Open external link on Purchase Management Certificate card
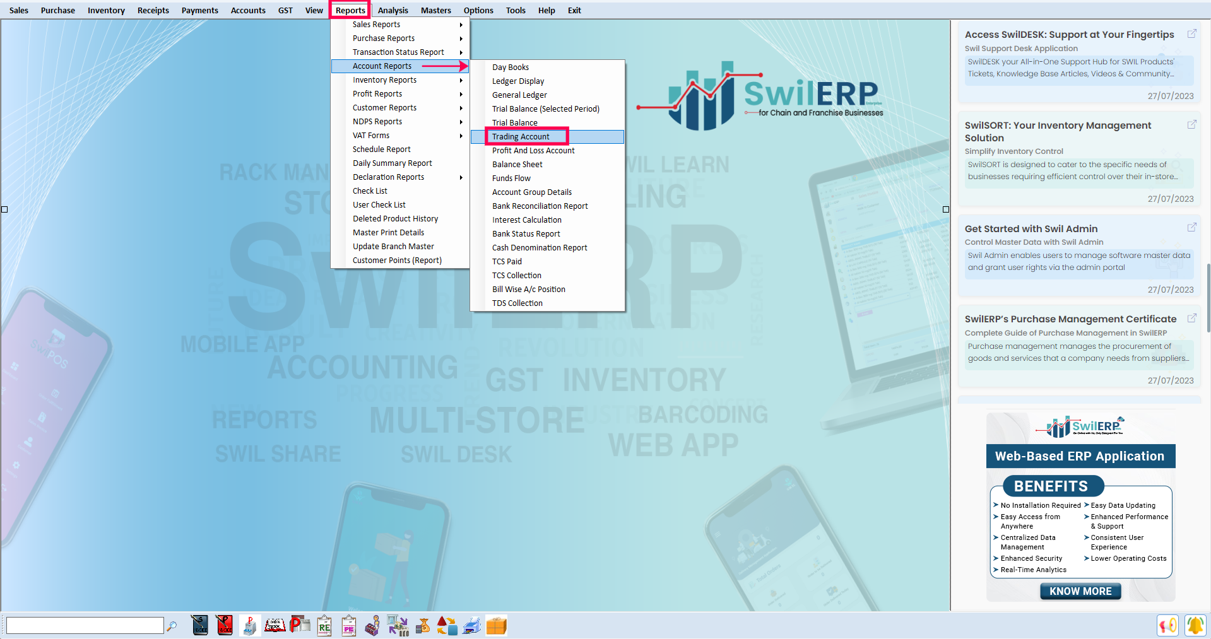Viewport: 1211px width, 639px height. (1191, 319)
